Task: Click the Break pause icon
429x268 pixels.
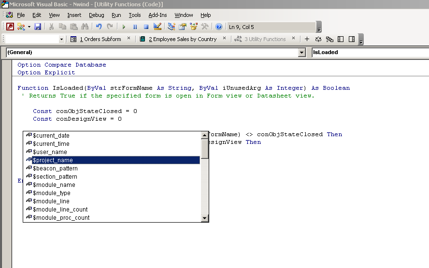Action: pos(135,27)
